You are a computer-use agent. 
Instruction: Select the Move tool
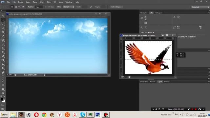tap(3, 16)
